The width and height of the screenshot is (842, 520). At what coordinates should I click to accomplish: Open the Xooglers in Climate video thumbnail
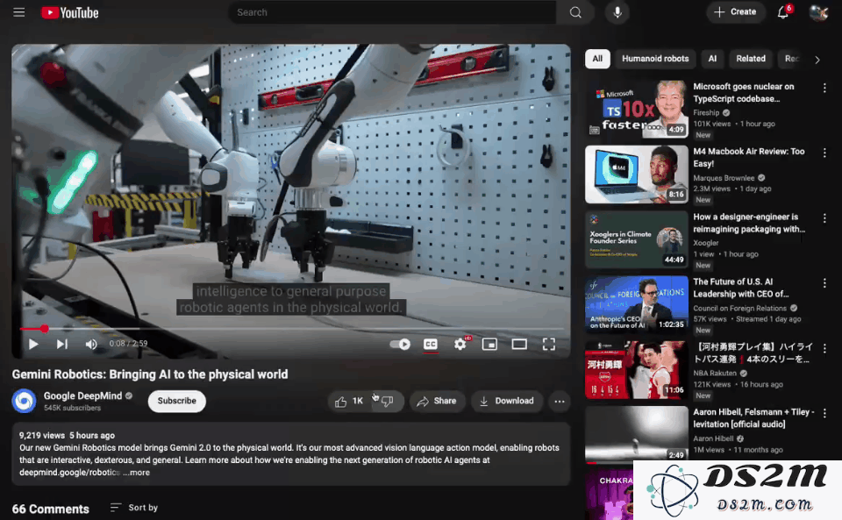coord(637,239)
